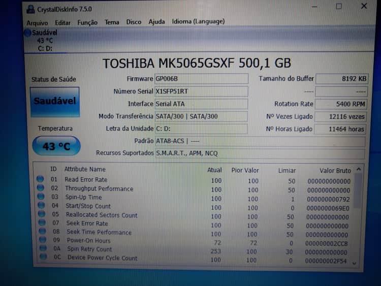The width and height of the screenshot is (381, 286).
Task: Click the Padrão field ATA8-ACS
Action: coord(260,141)
